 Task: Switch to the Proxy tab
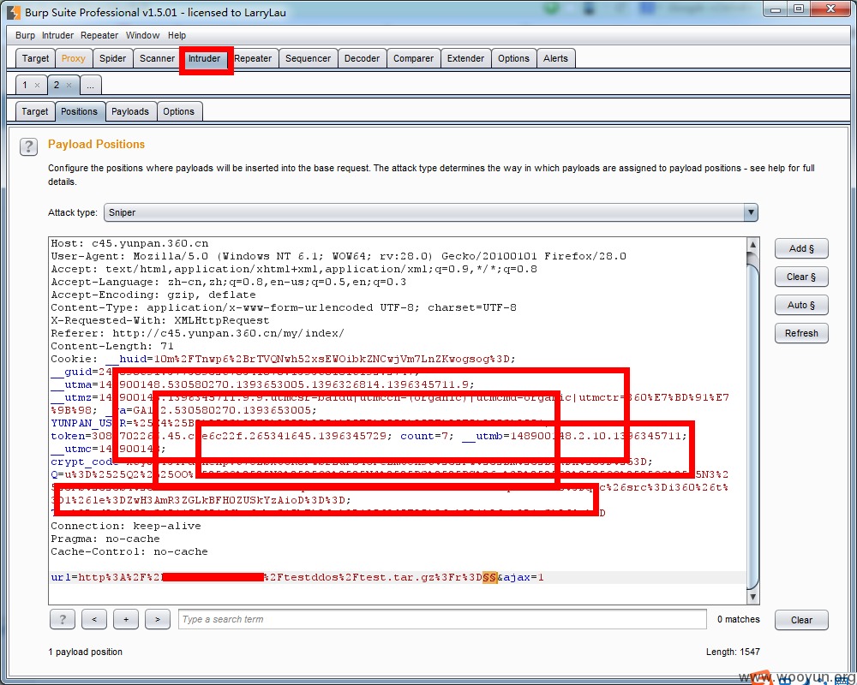(73, 58)
